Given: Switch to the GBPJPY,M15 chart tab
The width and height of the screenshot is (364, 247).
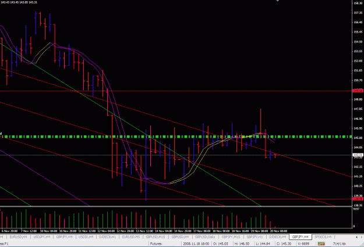Looking at the screenshot, I should 231,237.
